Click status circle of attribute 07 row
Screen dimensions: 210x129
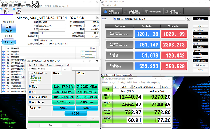pyautogui.click(x=3, y=69)
